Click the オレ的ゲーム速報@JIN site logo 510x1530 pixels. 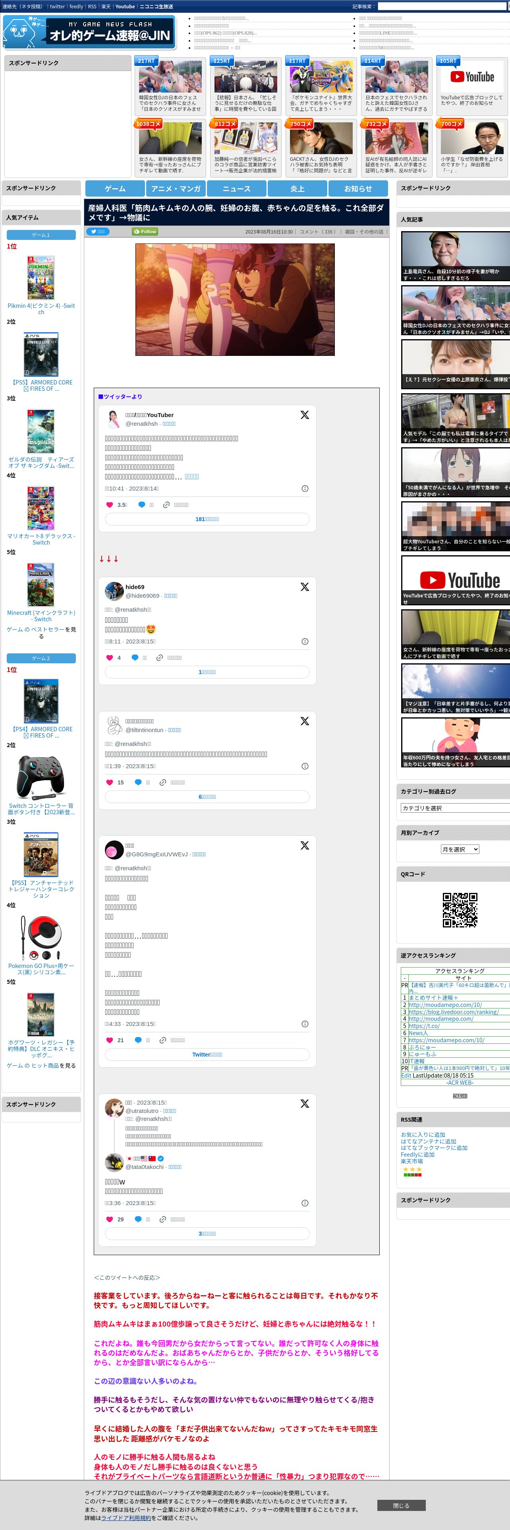pyautogui.click(x=90, y=32)
